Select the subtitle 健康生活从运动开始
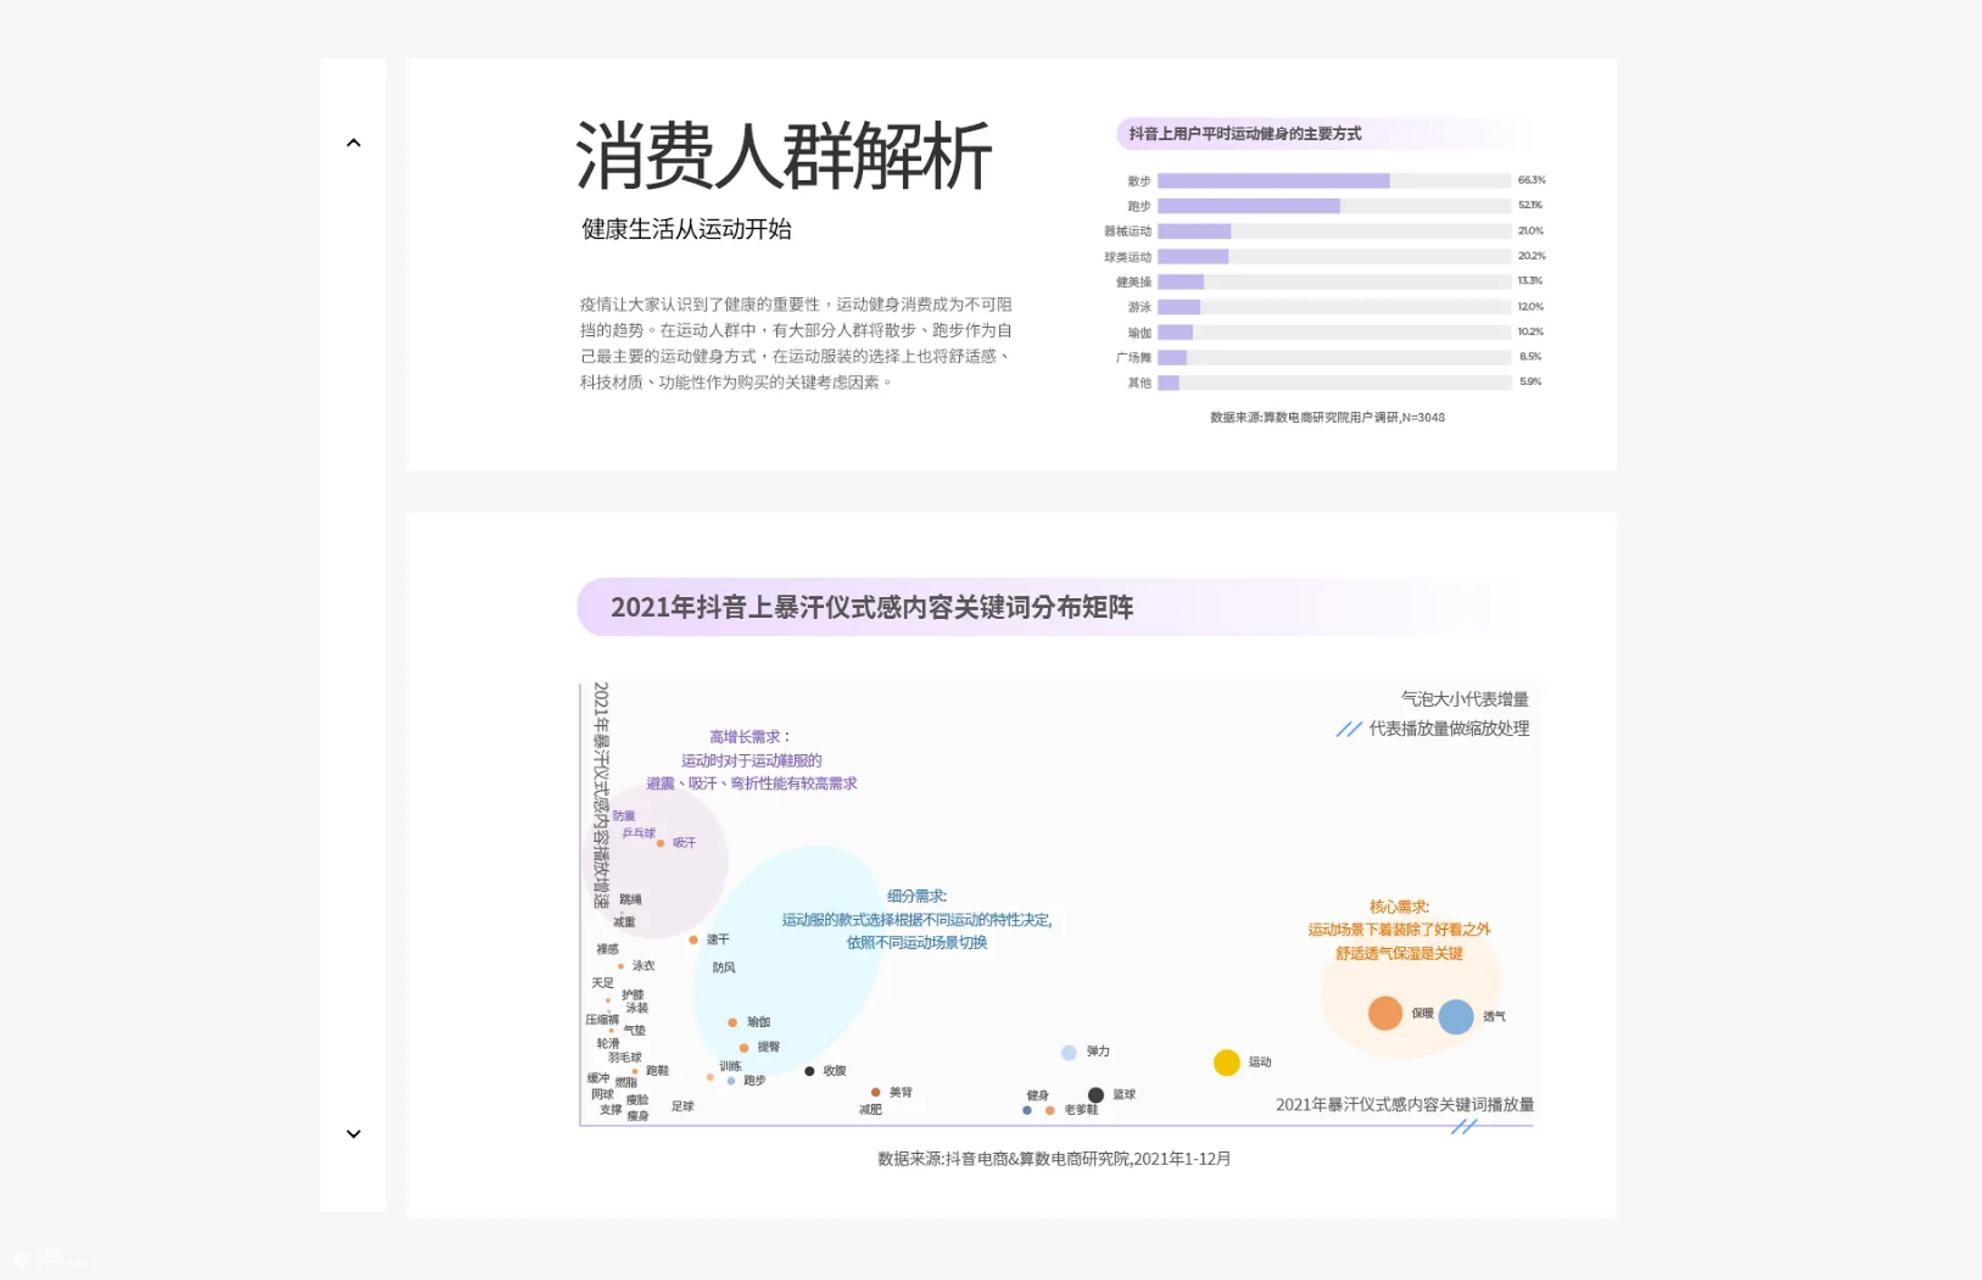Viewport: 1982px width, 1280px height. coord(686,229)
